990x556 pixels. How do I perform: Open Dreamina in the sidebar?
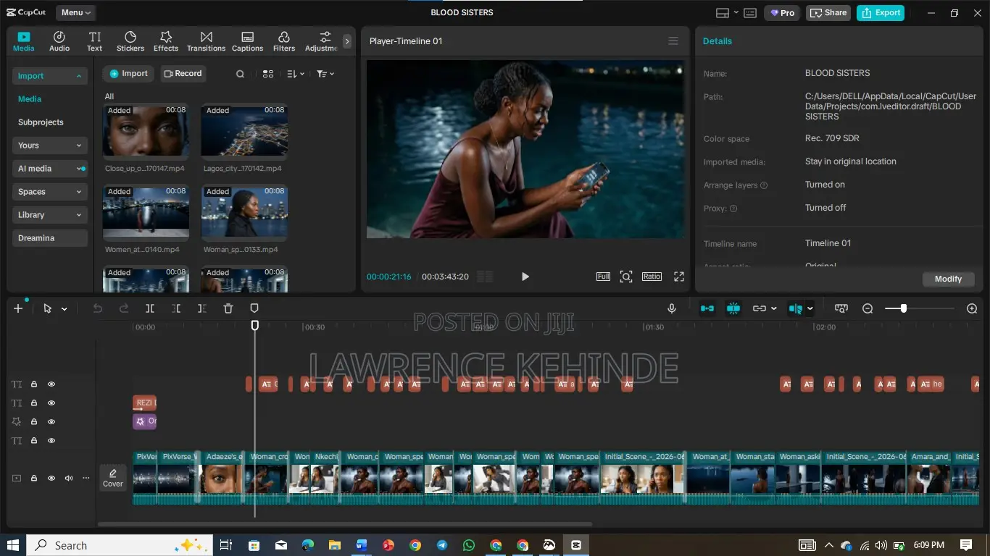tap(50, 238)
